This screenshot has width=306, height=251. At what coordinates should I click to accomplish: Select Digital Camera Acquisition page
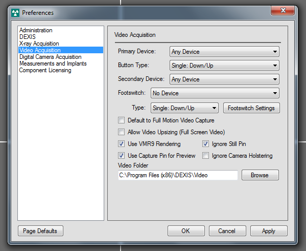tap(51, 57)
